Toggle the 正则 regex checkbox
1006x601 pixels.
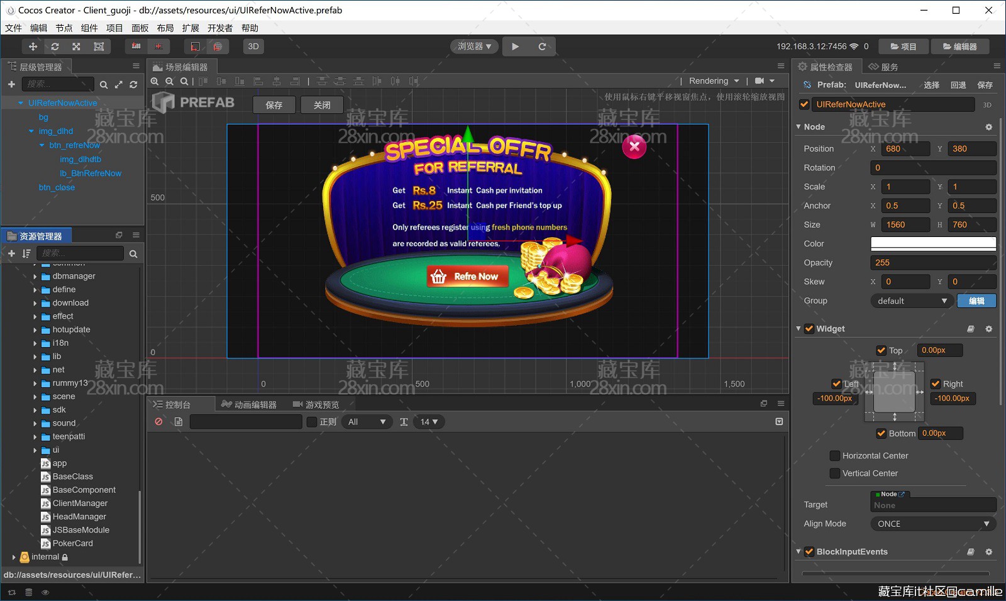pos(312,422)
